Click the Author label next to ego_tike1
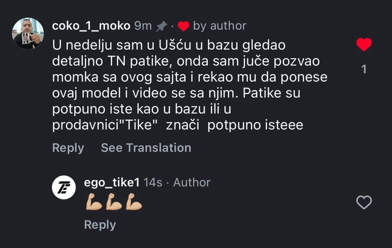 191,182
